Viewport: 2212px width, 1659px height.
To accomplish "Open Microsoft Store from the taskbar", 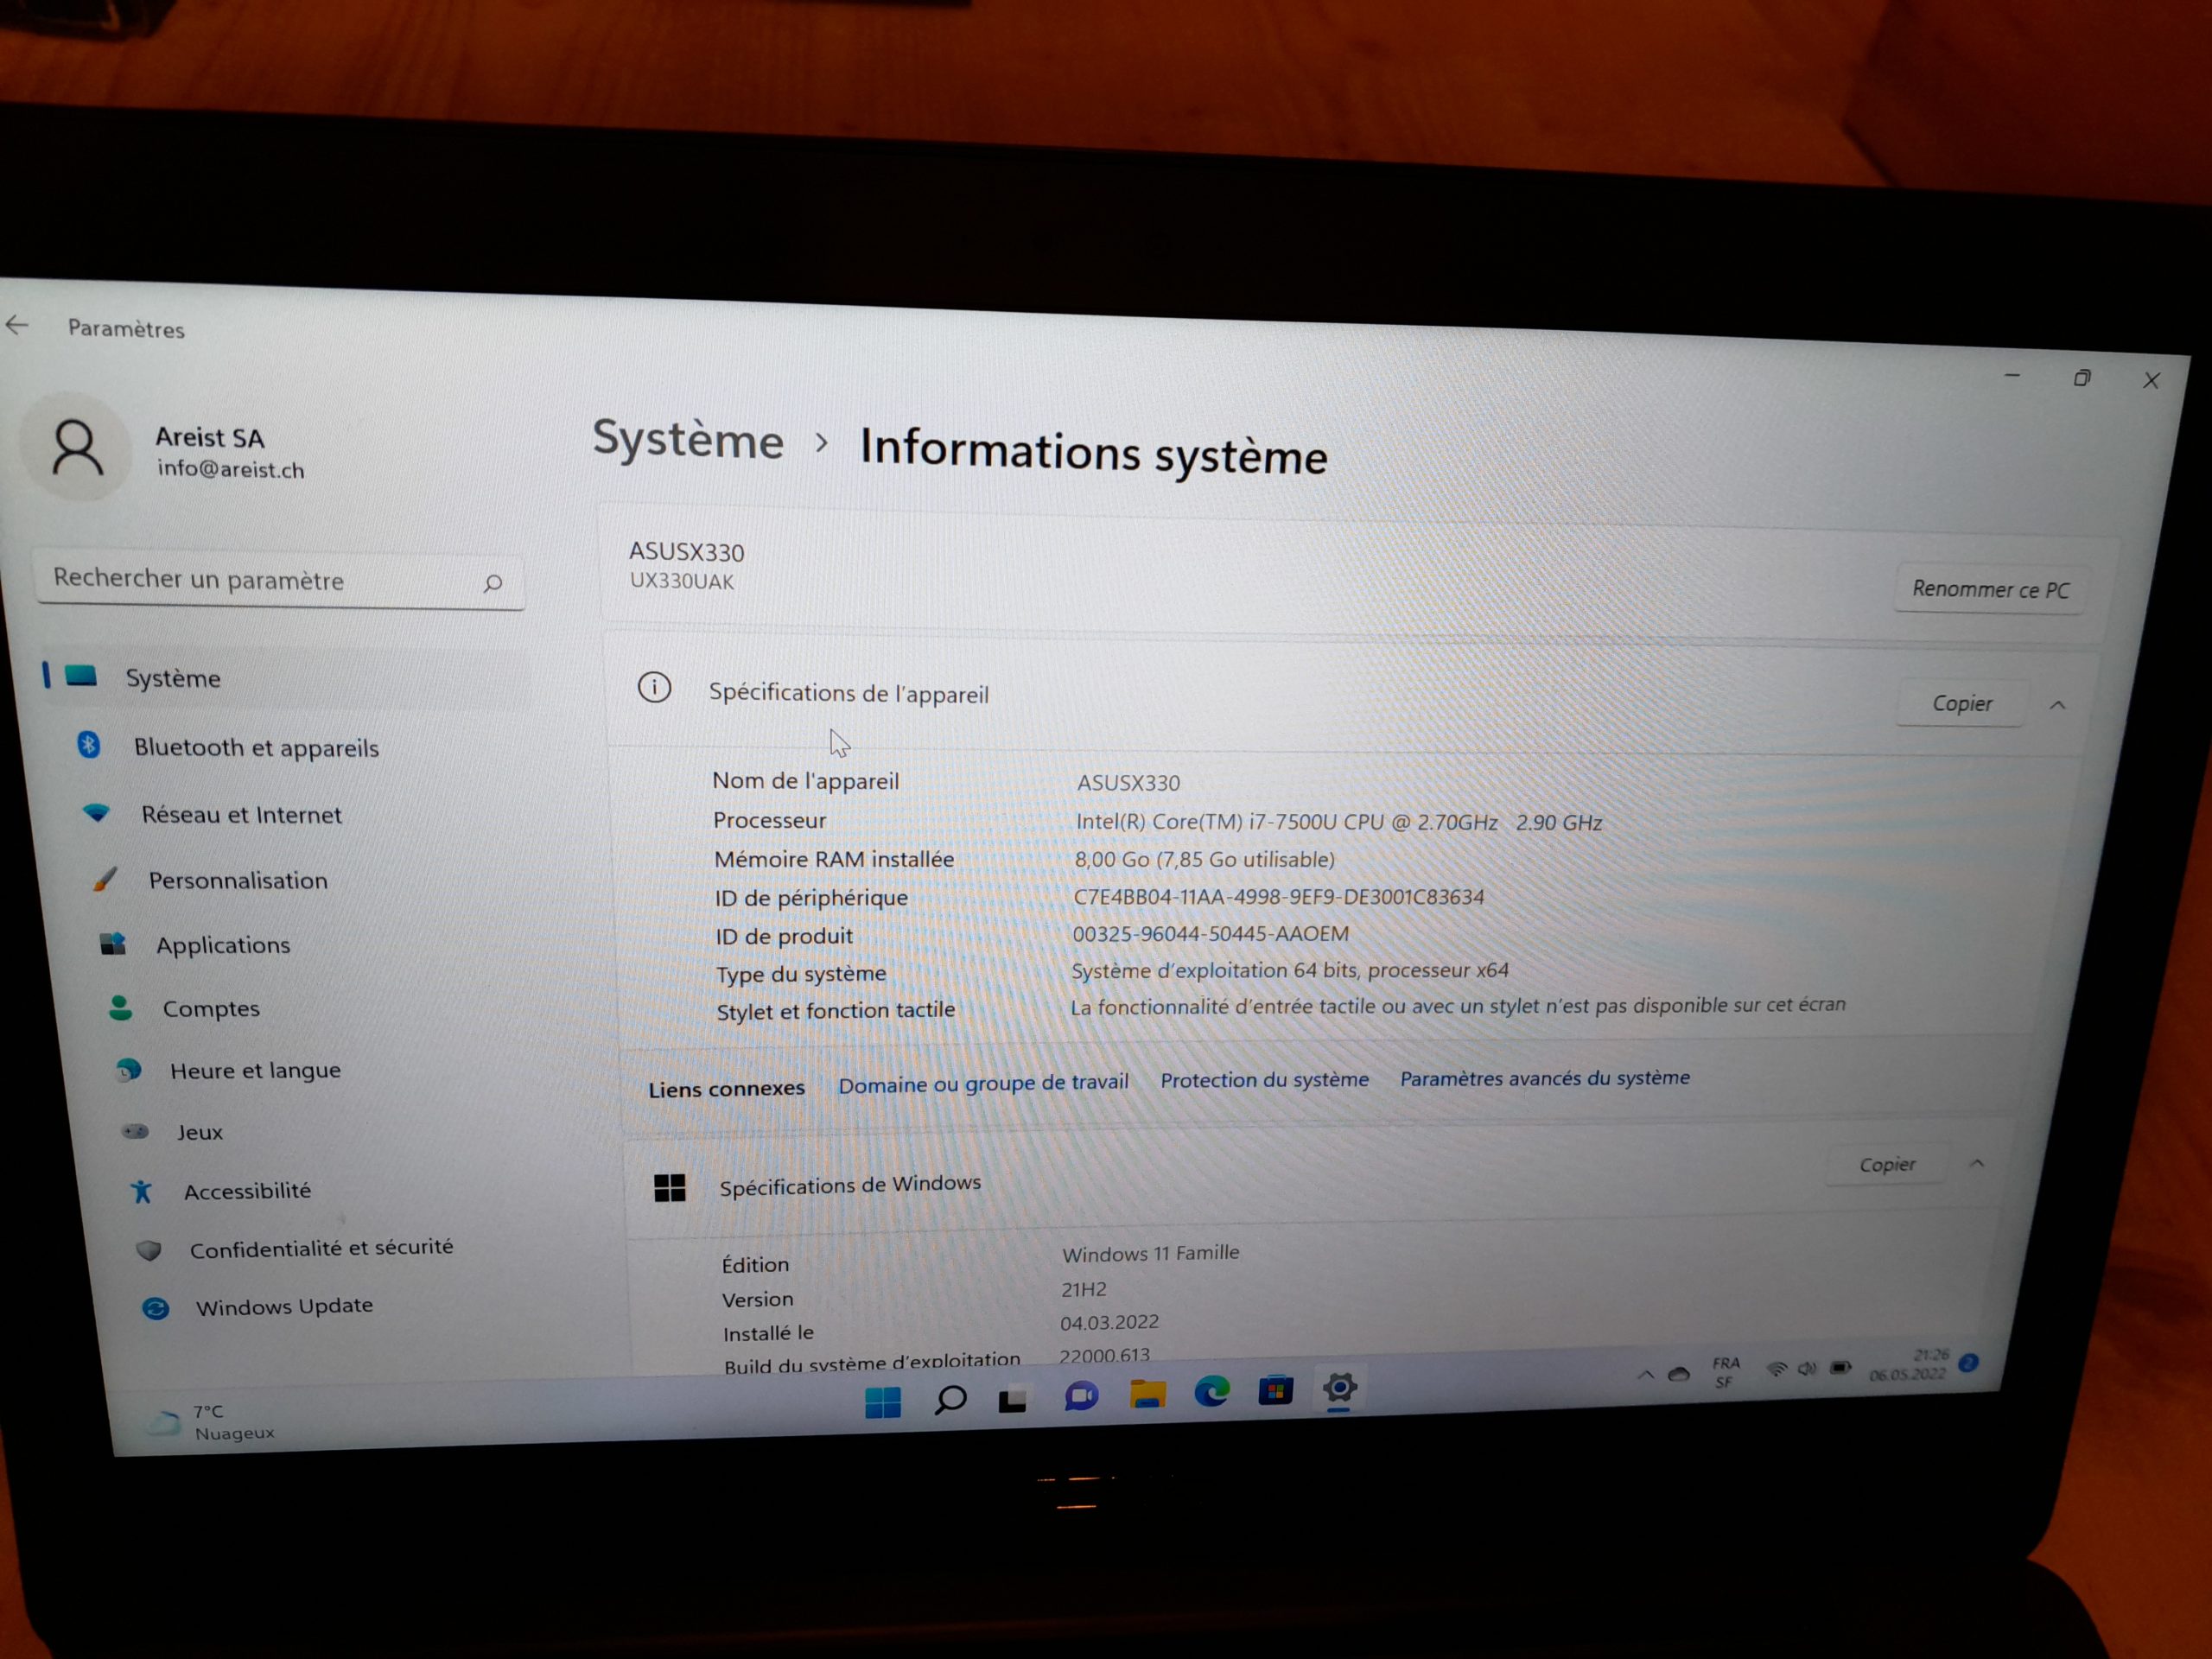I will (1275, 1390).
